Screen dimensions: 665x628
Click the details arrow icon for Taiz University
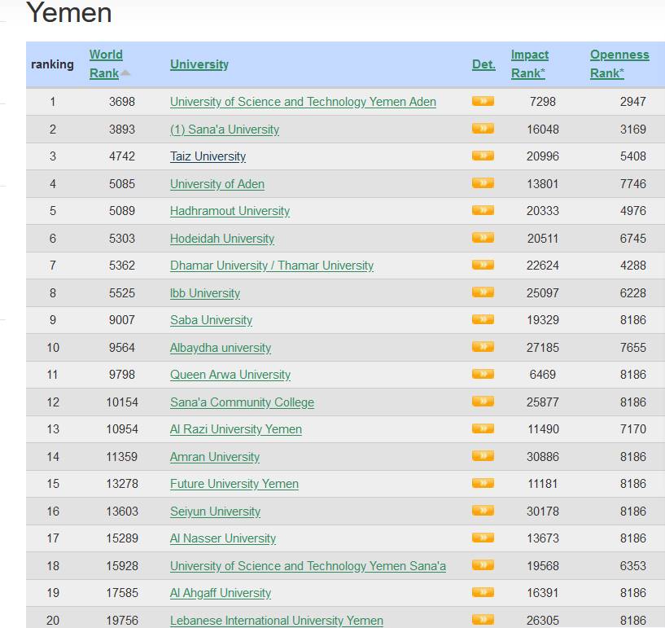pyautogui.click(x=483, y=156)
